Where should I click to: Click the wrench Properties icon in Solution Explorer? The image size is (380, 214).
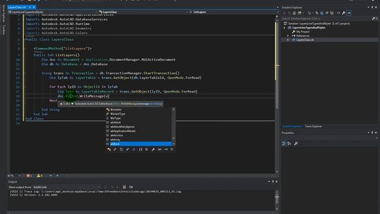(344, 13)
